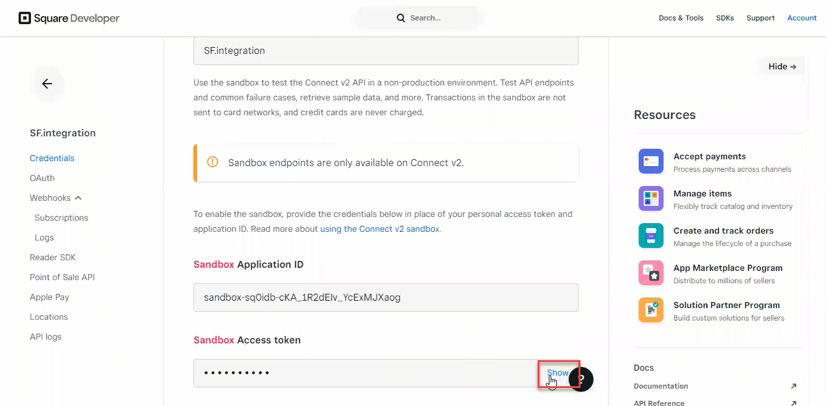Open the Support menu
Image resolution: width=826 pixels, height=406 pixels.
760,18
